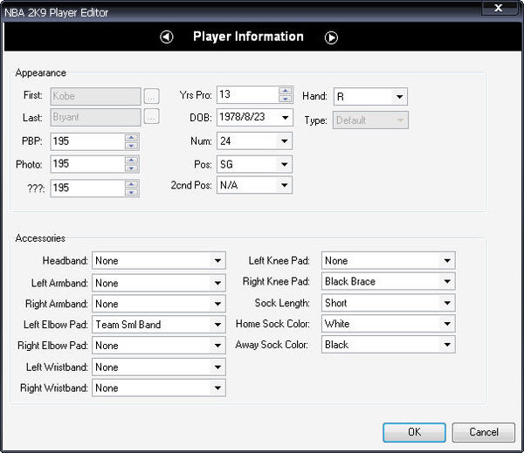524x453 pixels.
Task: Open the Right Armband dropdown
Action: click(217, 304)
